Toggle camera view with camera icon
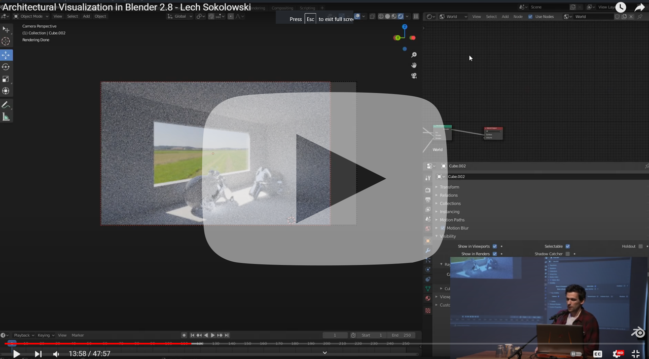The image size is (649, 359). (x=414, y=76)
